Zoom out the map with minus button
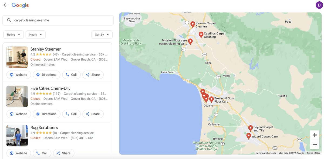 (x=315, y=144)
